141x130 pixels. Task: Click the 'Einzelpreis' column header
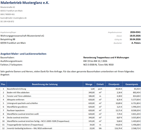click(x=114, y=84)
